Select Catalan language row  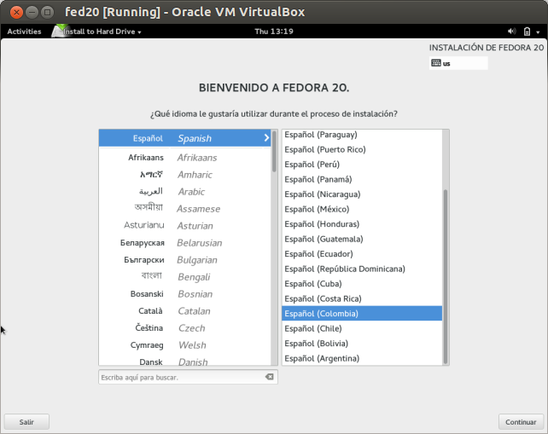(x=185, y=311)
